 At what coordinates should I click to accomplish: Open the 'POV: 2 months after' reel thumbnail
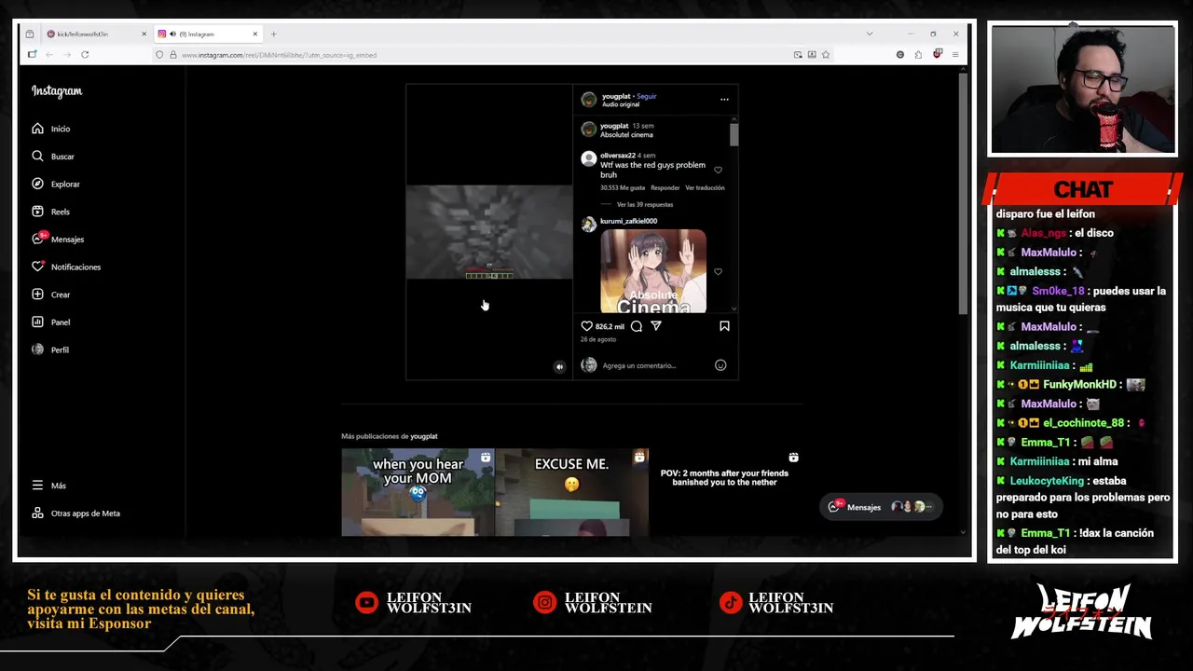coord(725,492)
